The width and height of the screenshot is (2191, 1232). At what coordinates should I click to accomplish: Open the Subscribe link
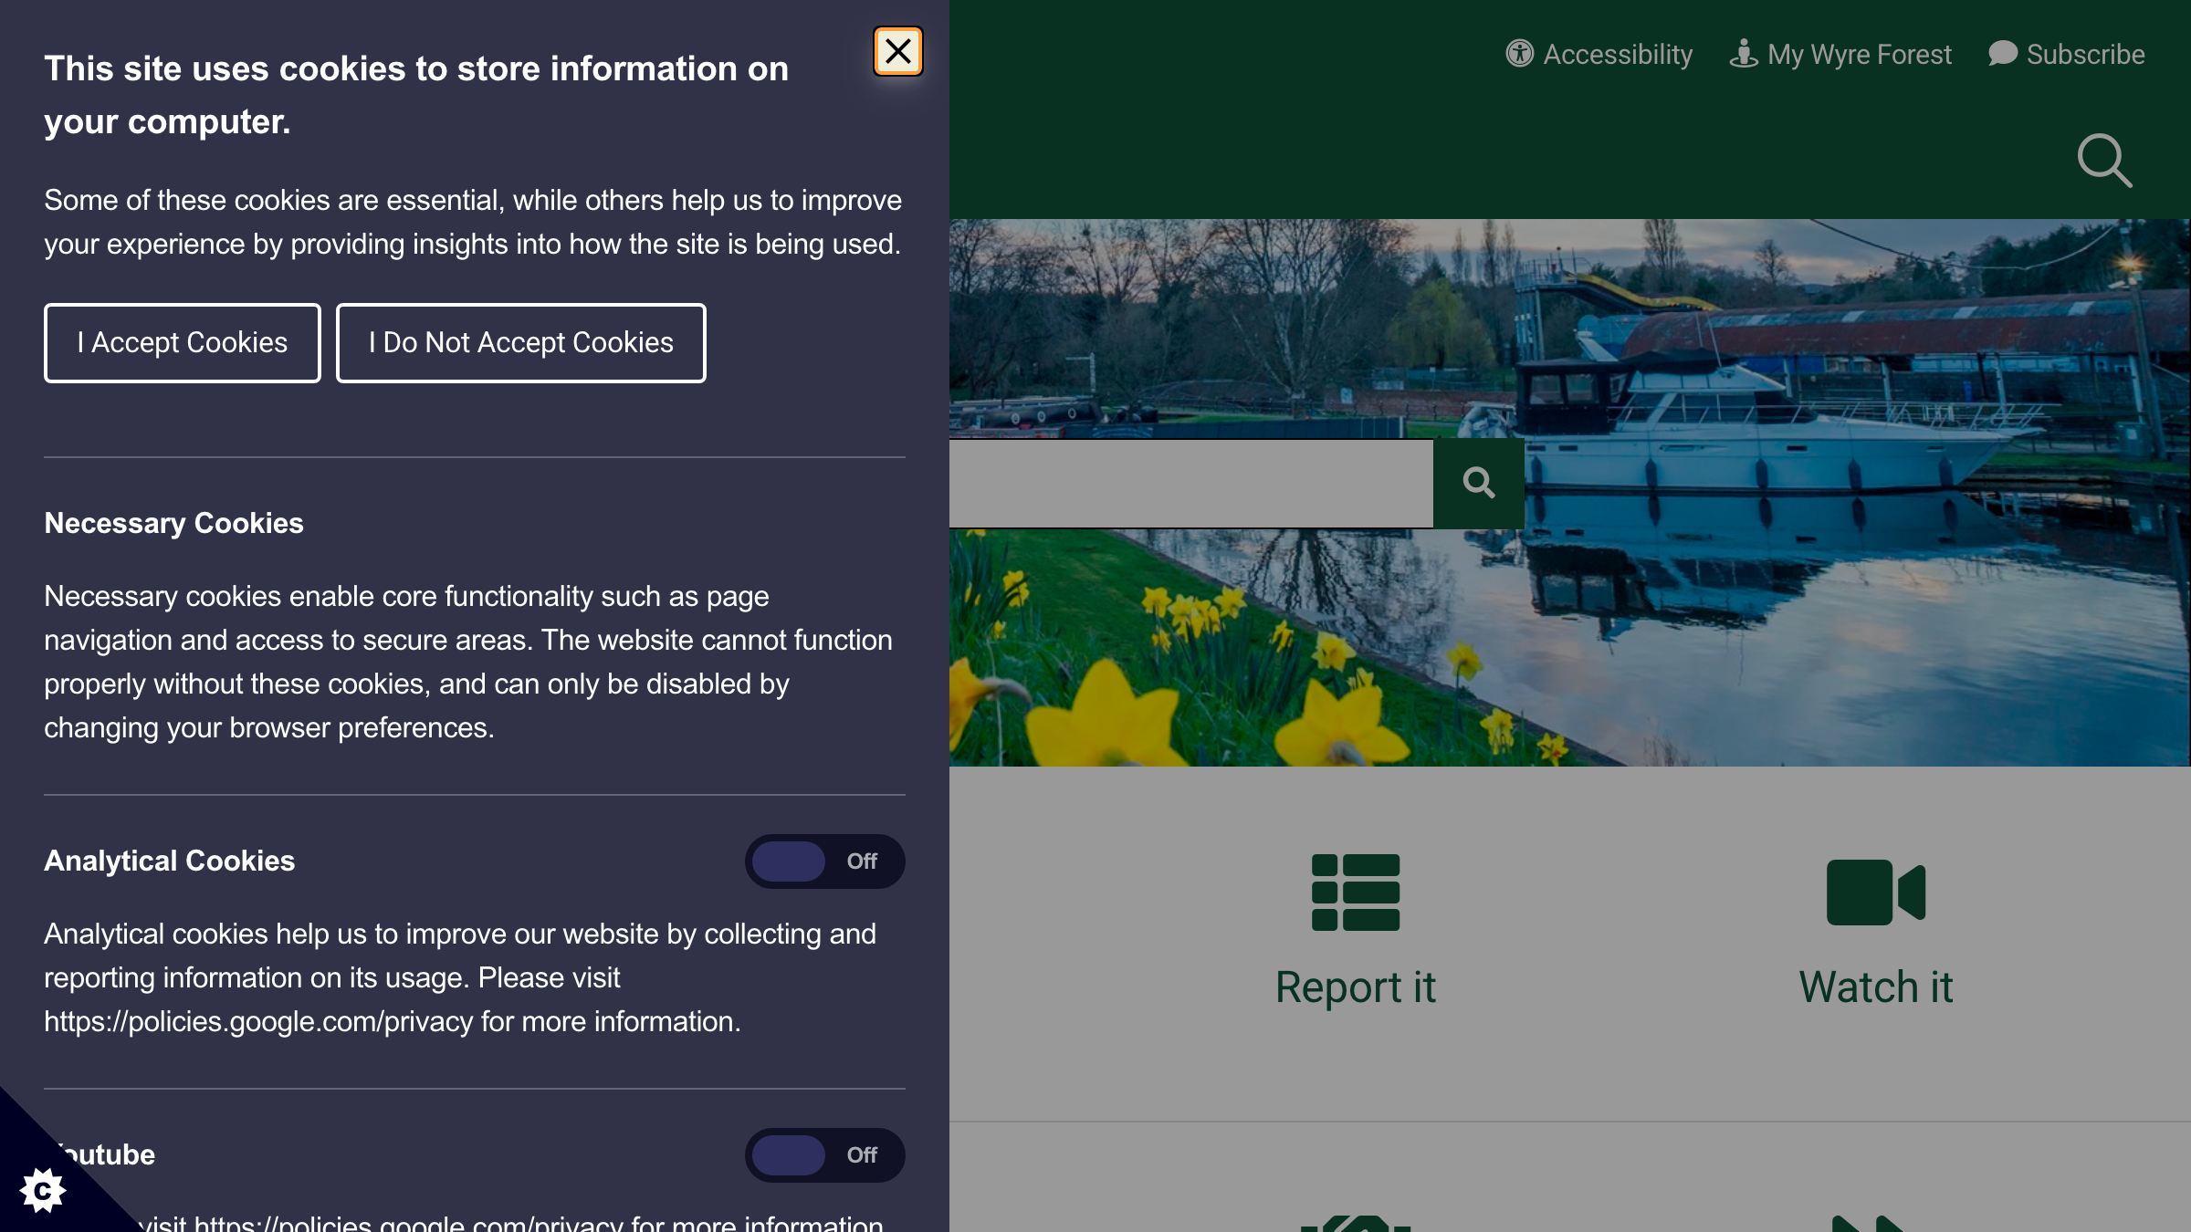coord(2067,54)
